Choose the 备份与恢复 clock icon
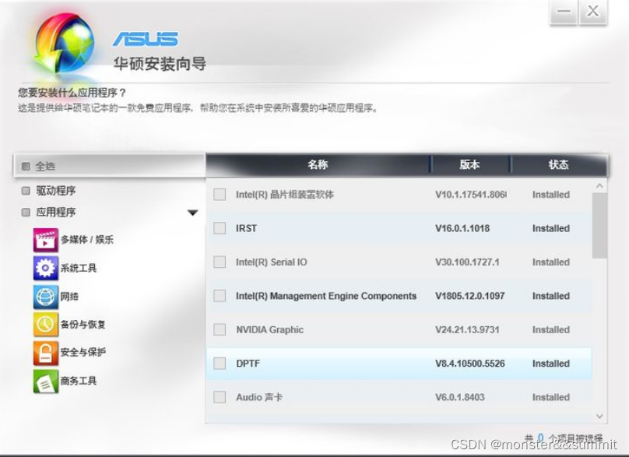The height and width of the screenshot is (457, 629). [x=46, y=324]
